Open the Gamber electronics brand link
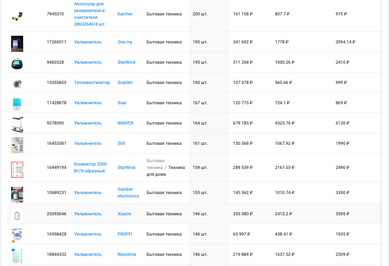389x266 pixels. [x=128, y=193]
